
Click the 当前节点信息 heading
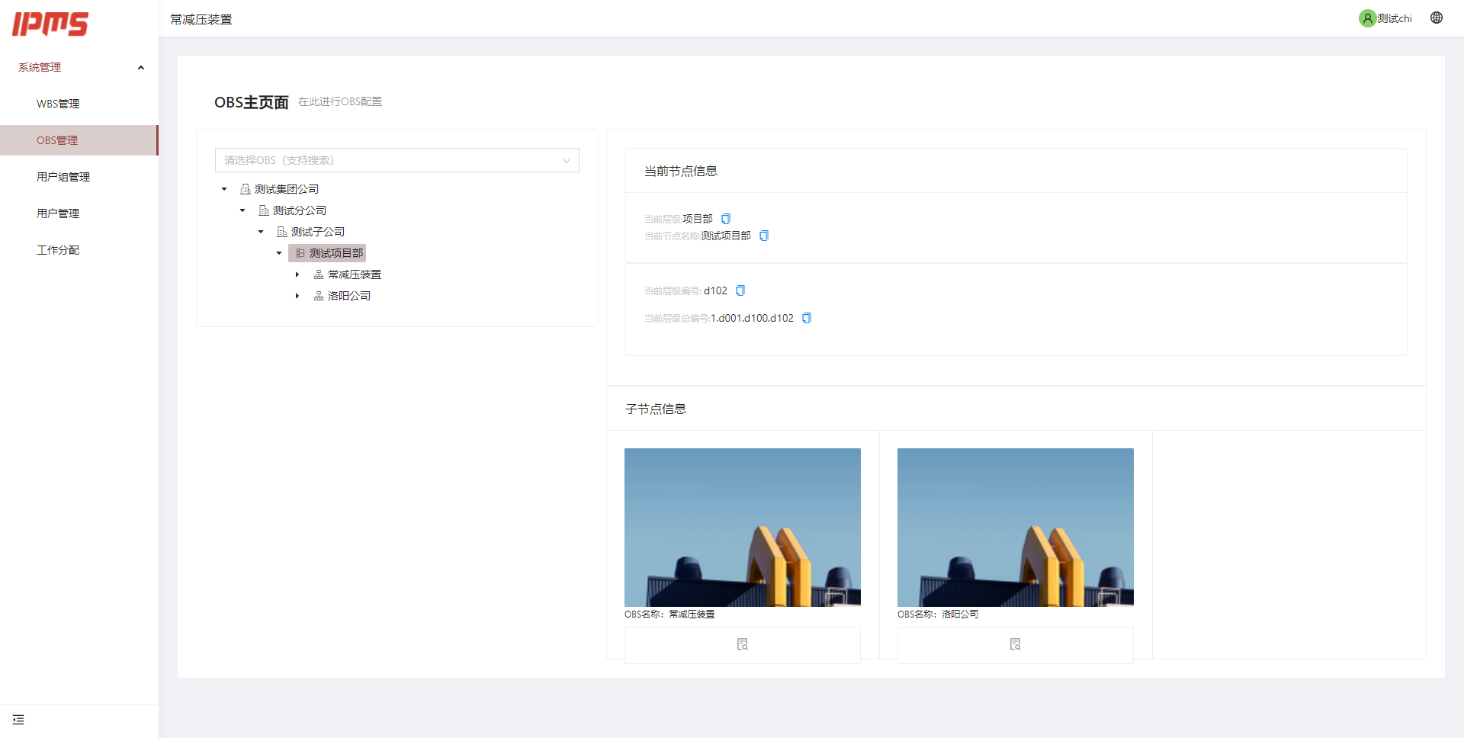click(681, 171)
